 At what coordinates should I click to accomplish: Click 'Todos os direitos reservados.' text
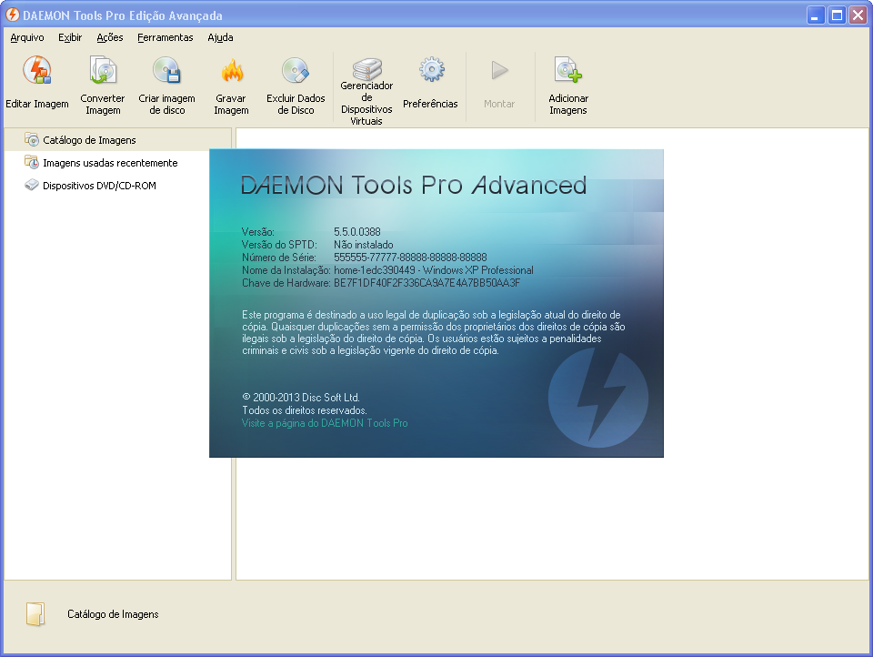[x=305, y=410]
